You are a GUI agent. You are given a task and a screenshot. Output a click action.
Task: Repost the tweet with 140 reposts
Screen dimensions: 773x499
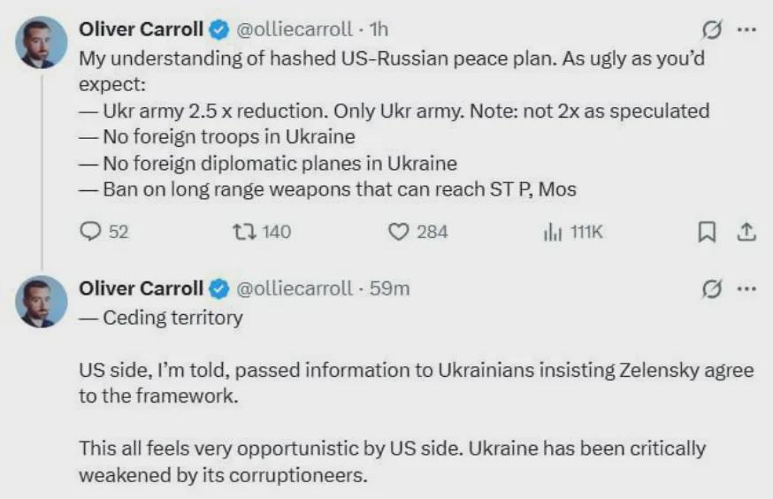[x=241, y=232]
